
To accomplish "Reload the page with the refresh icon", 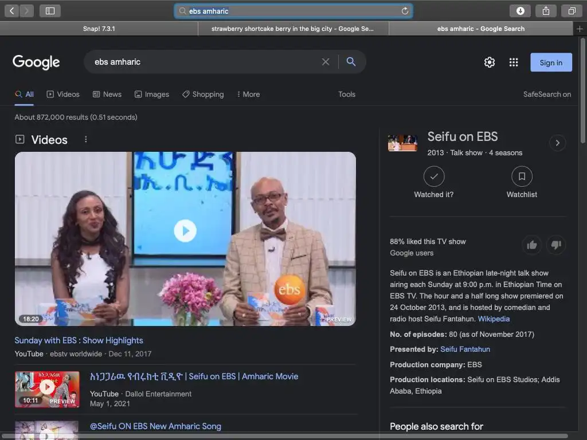I will click(x=405, y=11).
